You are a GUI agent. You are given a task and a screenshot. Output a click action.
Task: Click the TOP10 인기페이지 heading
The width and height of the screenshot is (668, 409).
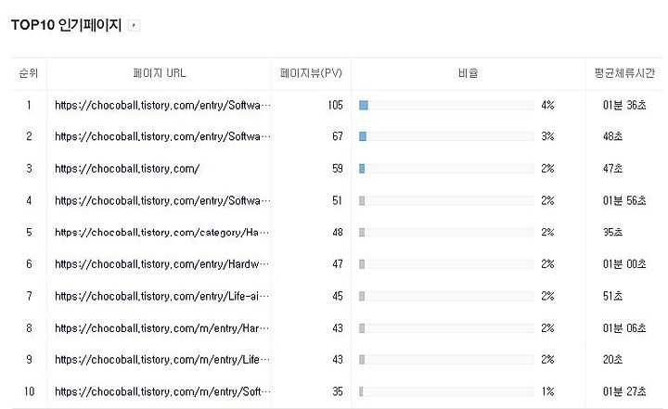click(66, 25)
